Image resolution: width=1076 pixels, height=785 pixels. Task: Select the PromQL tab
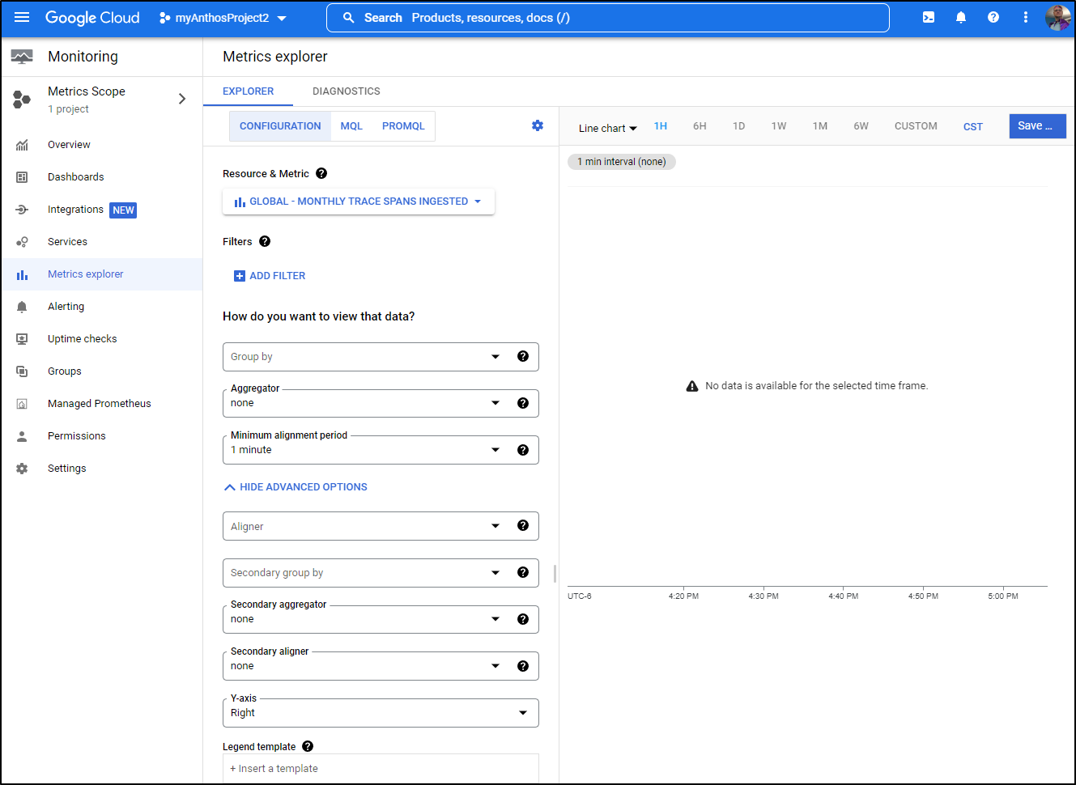pyautogui.click(x=403, y=126)
